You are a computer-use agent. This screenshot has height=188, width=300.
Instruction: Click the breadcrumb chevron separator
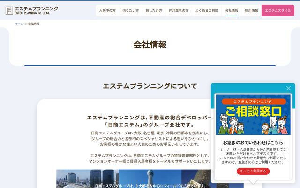(x=26, y=23)
